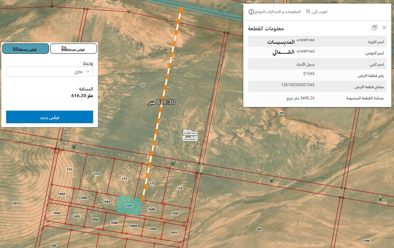Click parcel label 1048 on the map

[x=114, y=223]
